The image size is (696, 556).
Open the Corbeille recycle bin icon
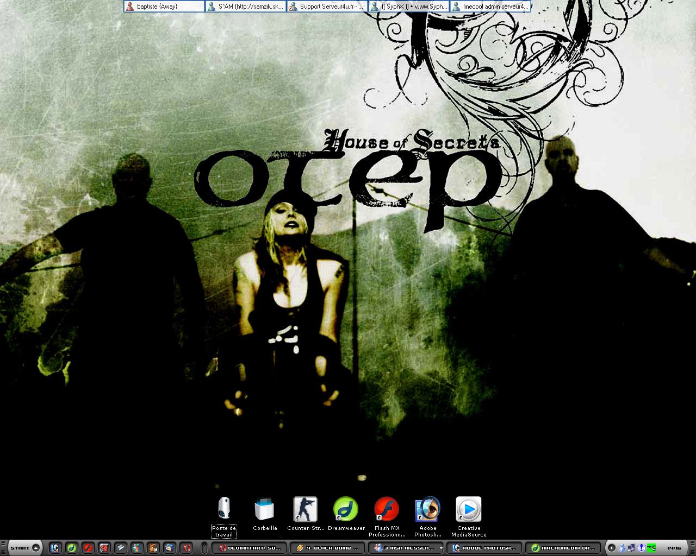point(265,514)
